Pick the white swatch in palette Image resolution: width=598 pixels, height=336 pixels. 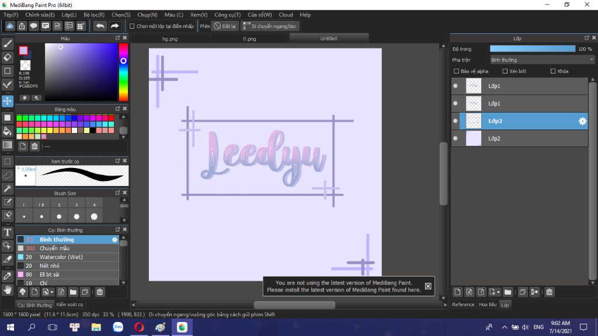point(74,130)
